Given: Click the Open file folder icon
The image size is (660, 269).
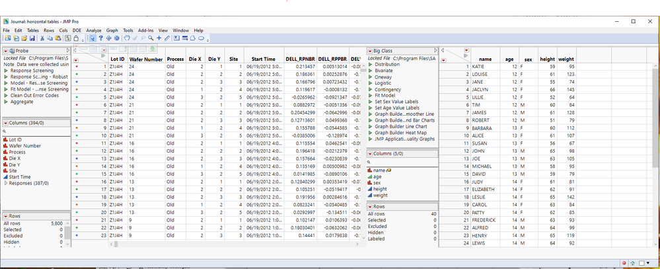Looking at the screenshot, I should point(24,38).
